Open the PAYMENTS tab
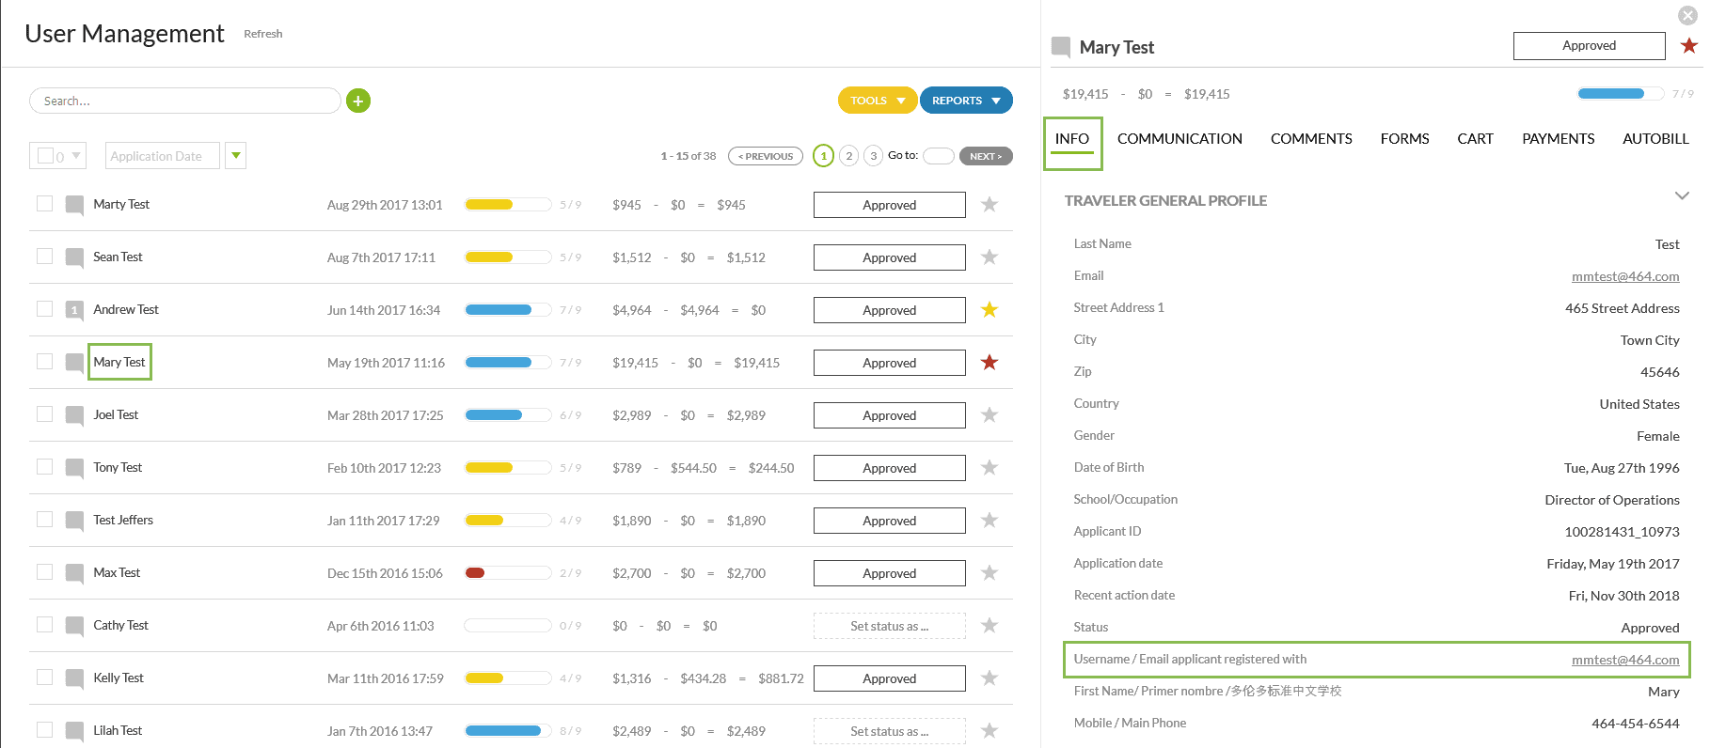1710x748 pixels. click(x=1558, y=139)
